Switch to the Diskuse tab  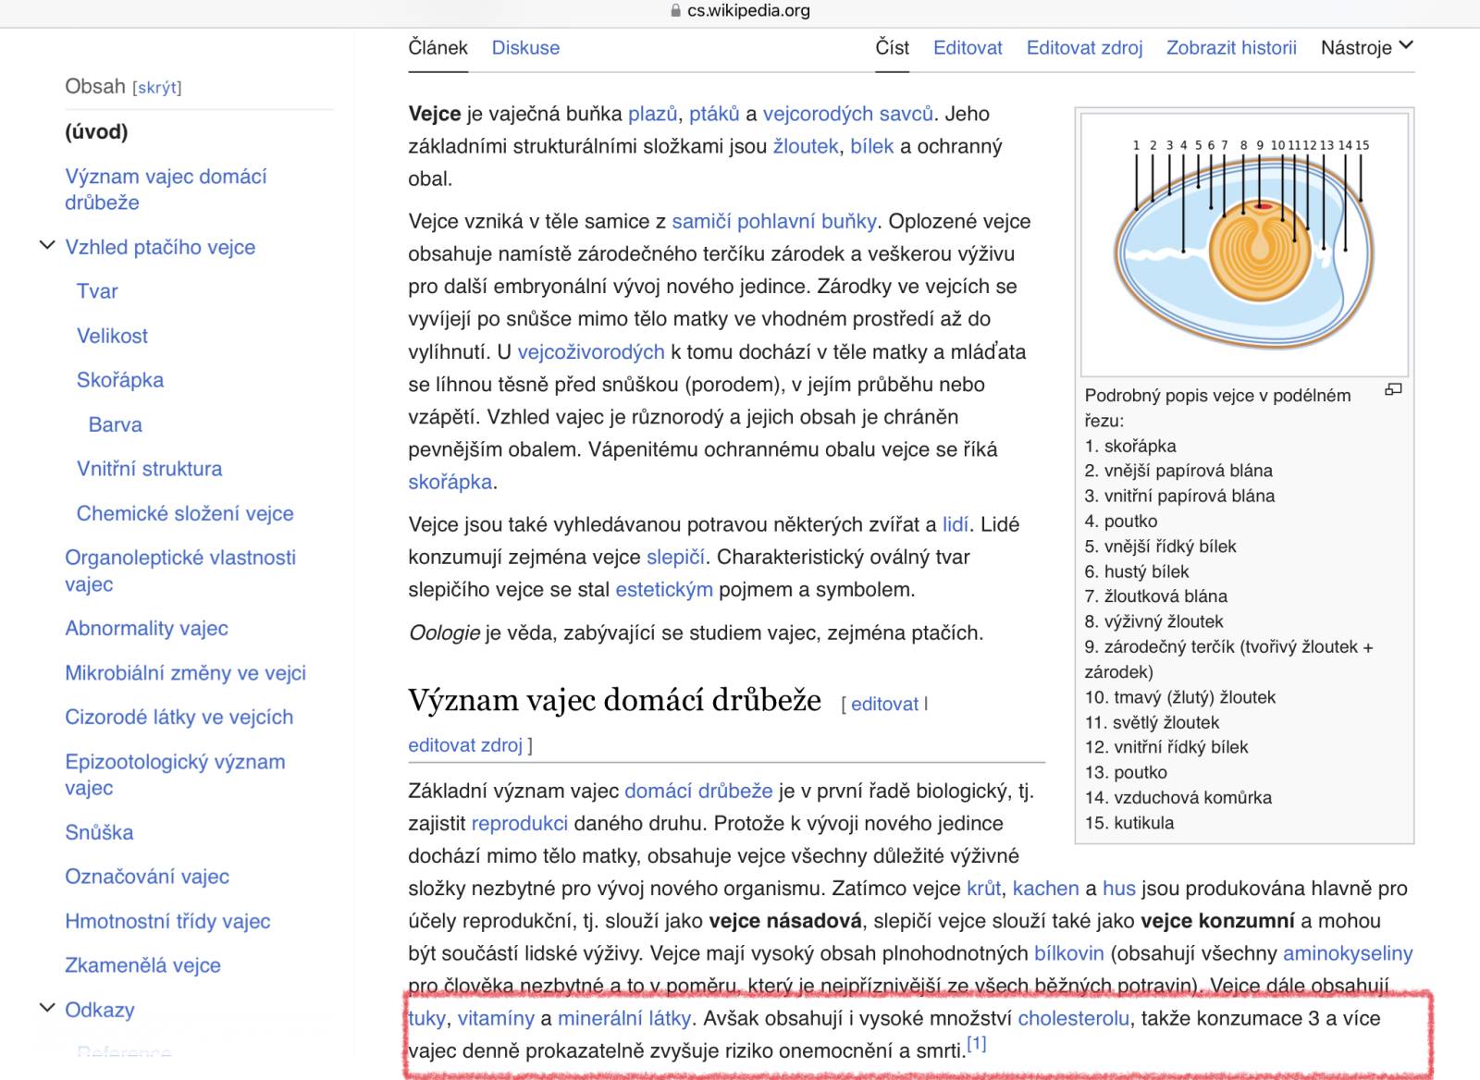click(x=525, y=47)
